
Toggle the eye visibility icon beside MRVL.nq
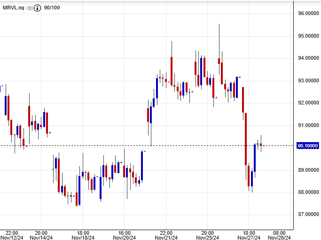click(30, 8)
